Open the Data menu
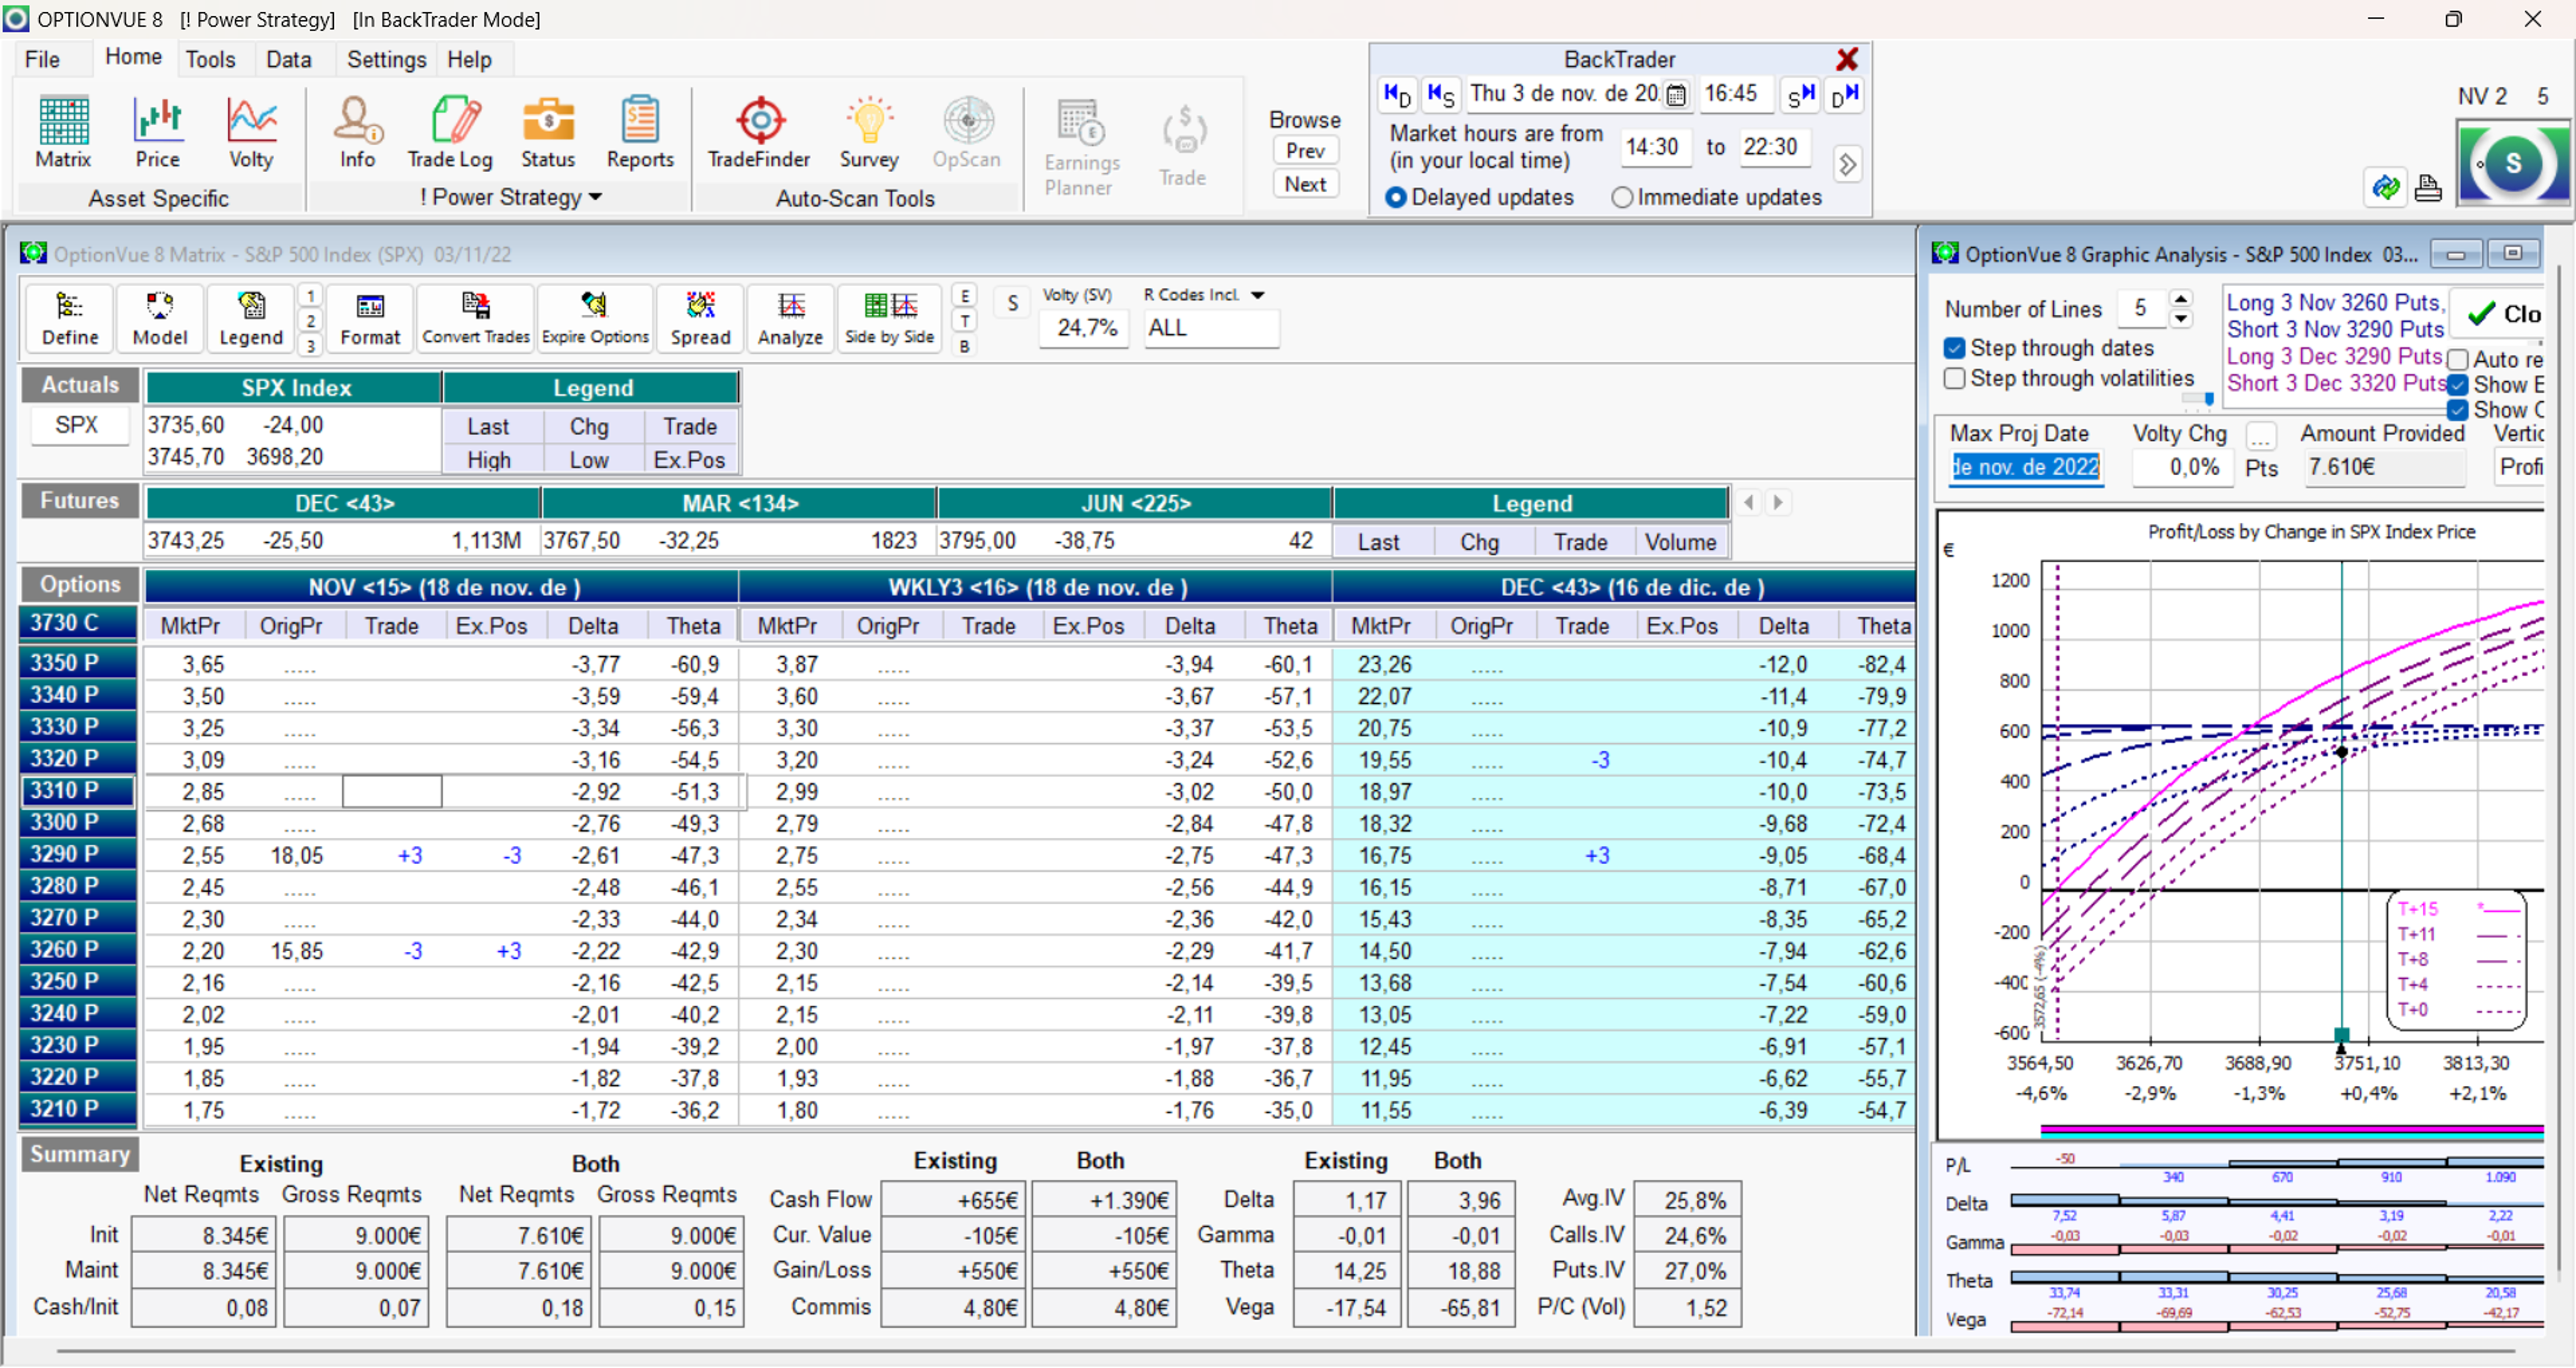The width and height of the screenshot is (2576, 1368). [x=289, y=59]
